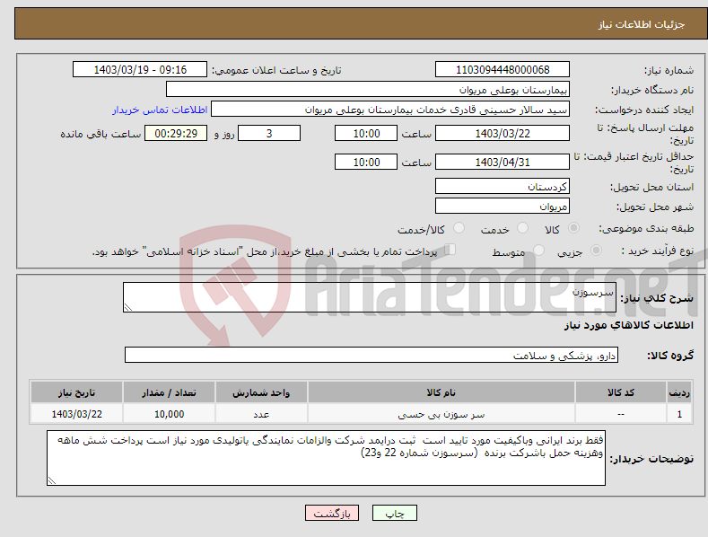Click the تعداد / مقدار column header
This screenshot has width=708, height=537.
tap(169, 392)
